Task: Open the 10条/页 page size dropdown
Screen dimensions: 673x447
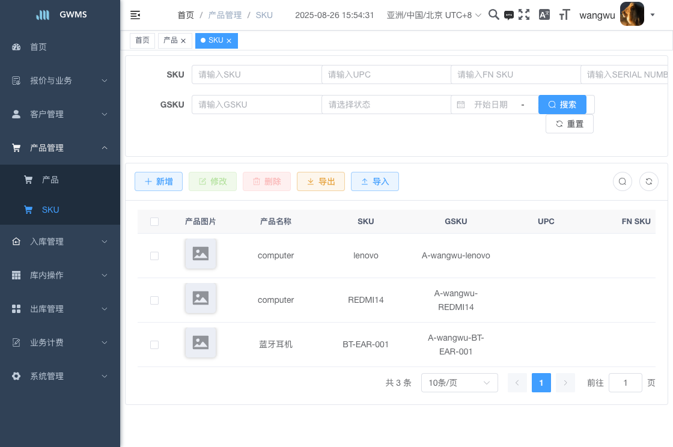Action: tap(460, 383)
